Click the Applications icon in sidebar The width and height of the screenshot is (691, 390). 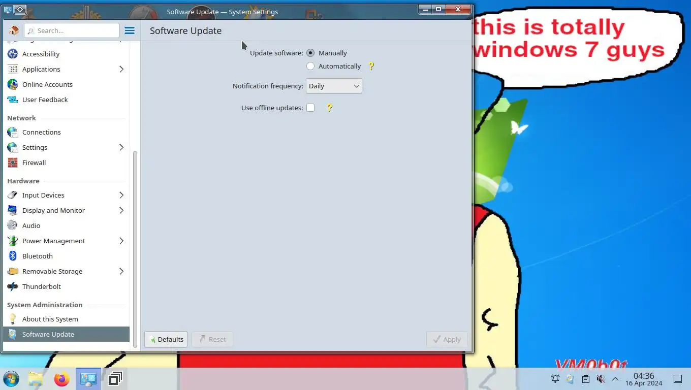(13, 69)
